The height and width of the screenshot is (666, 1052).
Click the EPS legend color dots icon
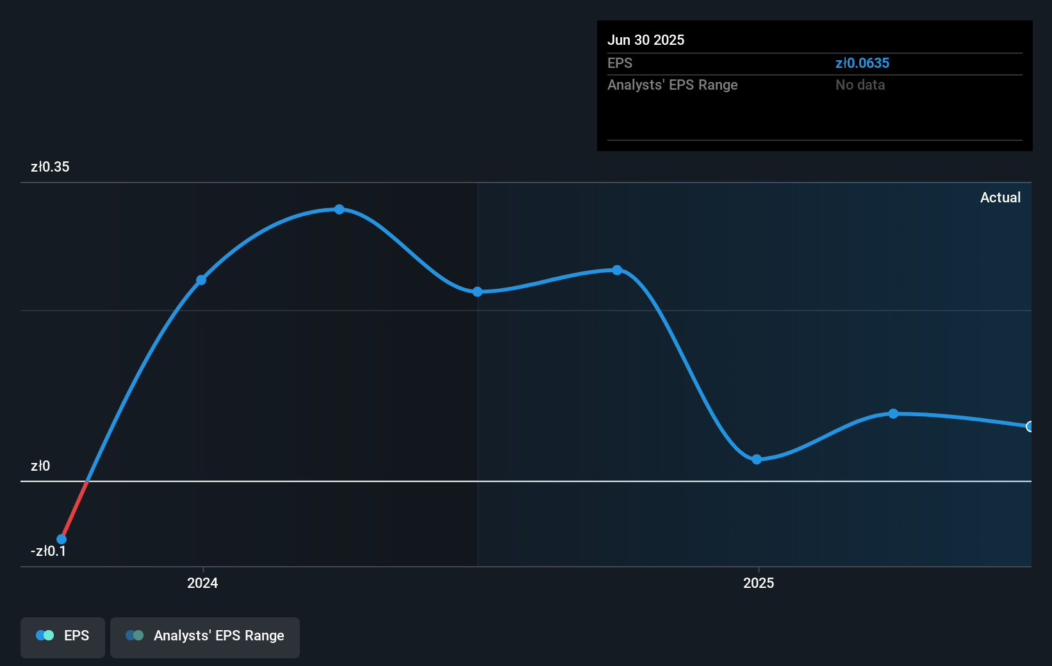click(x=45, y=635)
